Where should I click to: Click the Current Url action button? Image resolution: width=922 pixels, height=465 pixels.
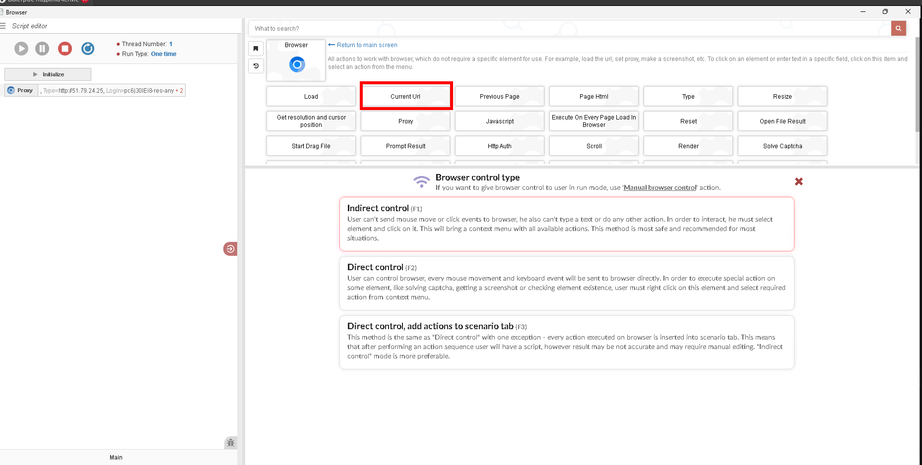[x=405, y=97]
